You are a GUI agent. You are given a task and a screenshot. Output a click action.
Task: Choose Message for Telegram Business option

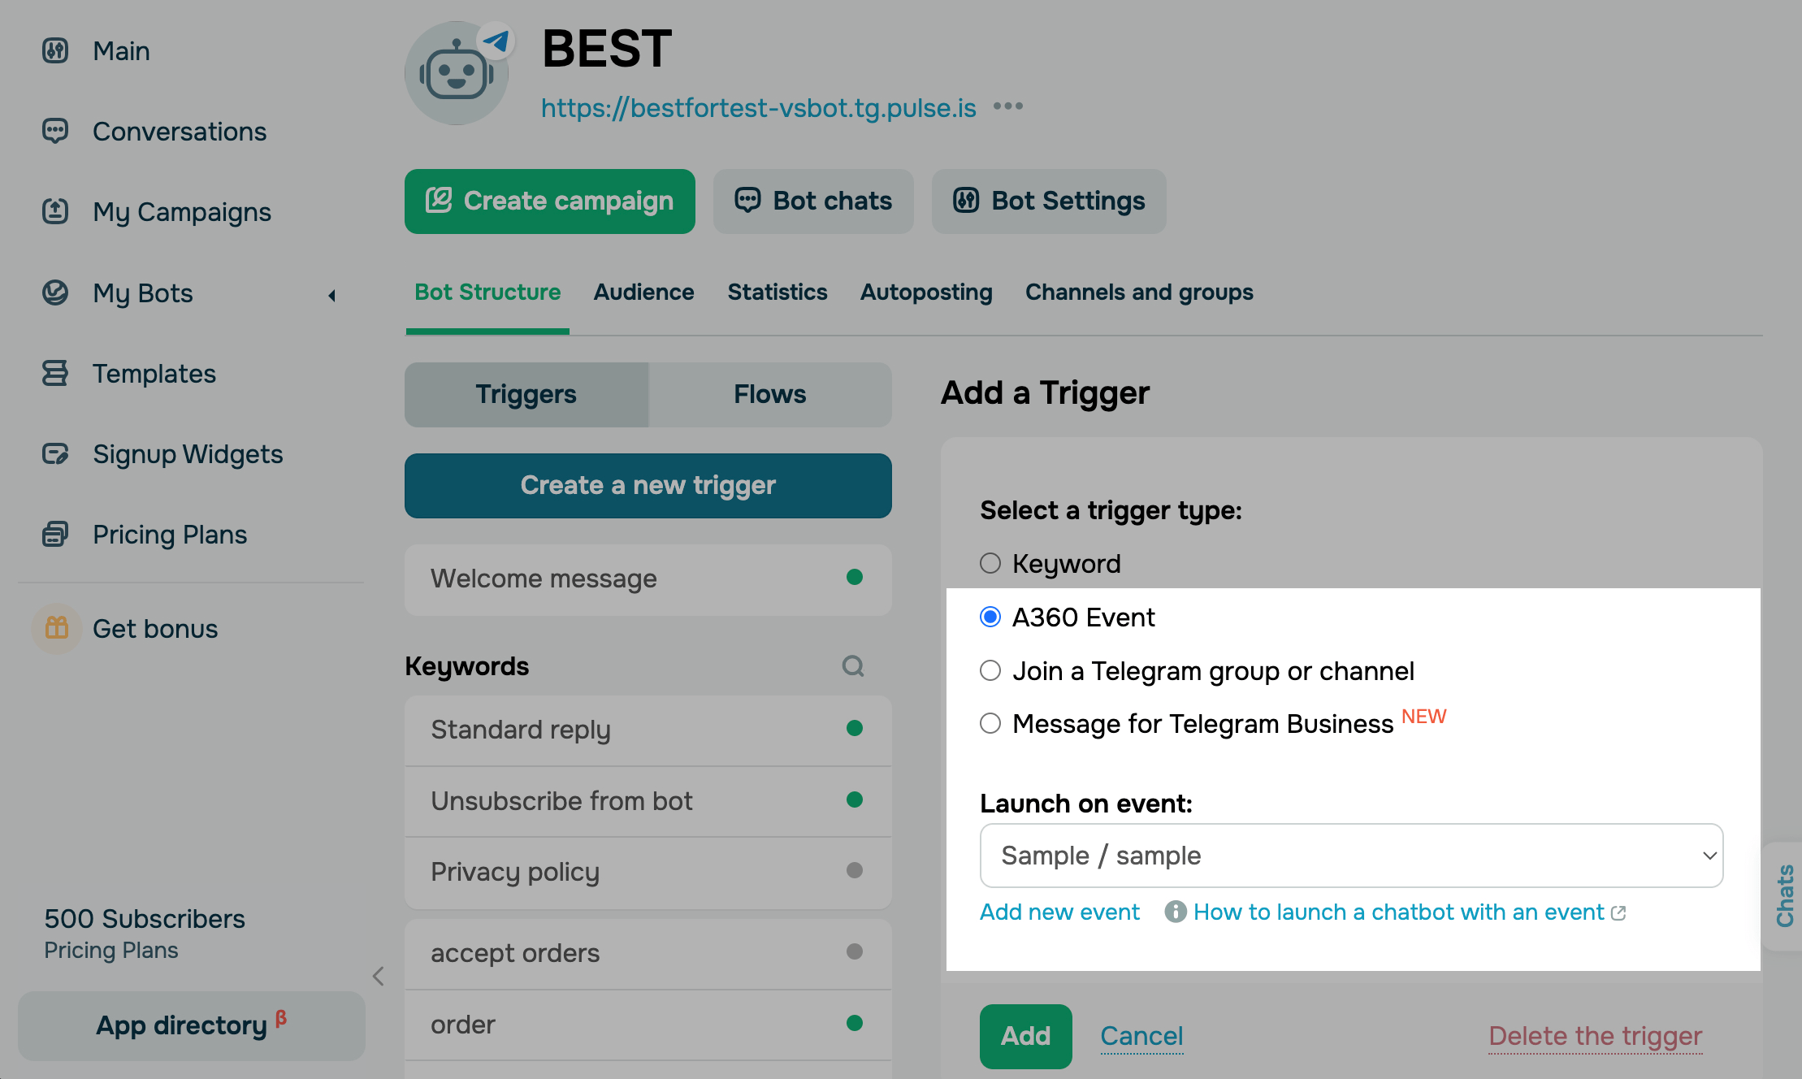(x=990, y=723)
